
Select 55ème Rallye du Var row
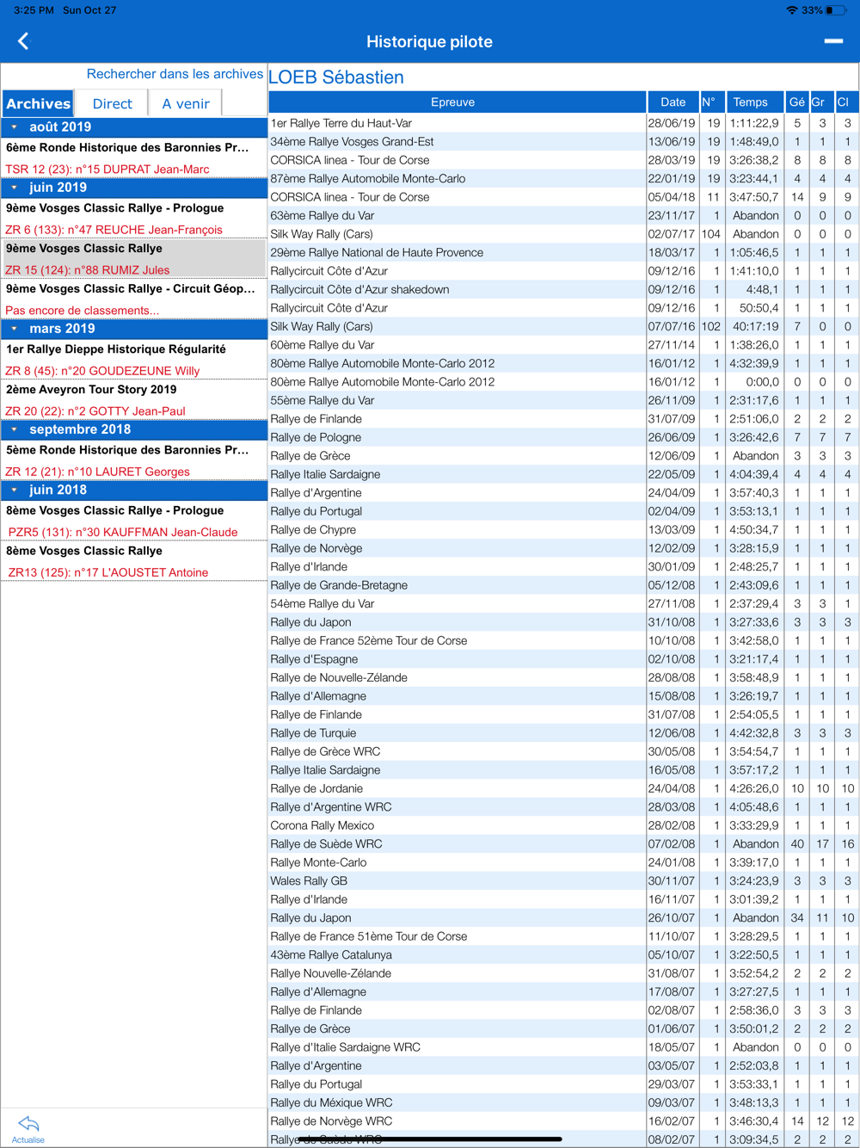(x=563, y=400)
